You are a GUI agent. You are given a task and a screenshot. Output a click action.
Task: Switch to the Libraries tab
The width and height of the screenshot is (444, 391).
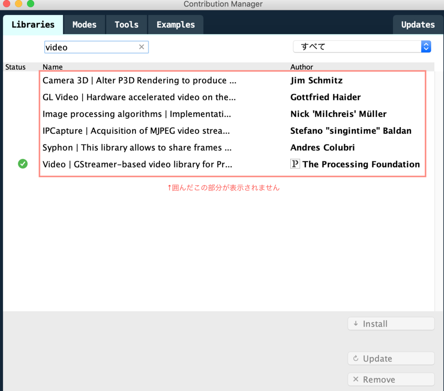[33, 24]
